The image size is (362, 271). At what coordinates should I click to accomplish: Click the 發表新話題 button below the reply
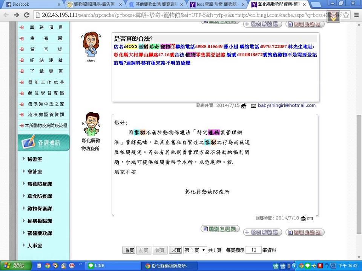pyautogui.click(x=262, y=232)
